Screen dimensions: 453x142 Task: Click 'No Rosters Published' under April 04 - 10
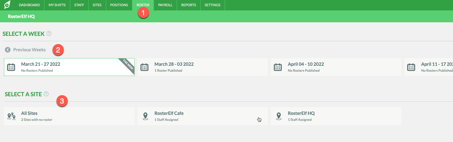point(304,71)
